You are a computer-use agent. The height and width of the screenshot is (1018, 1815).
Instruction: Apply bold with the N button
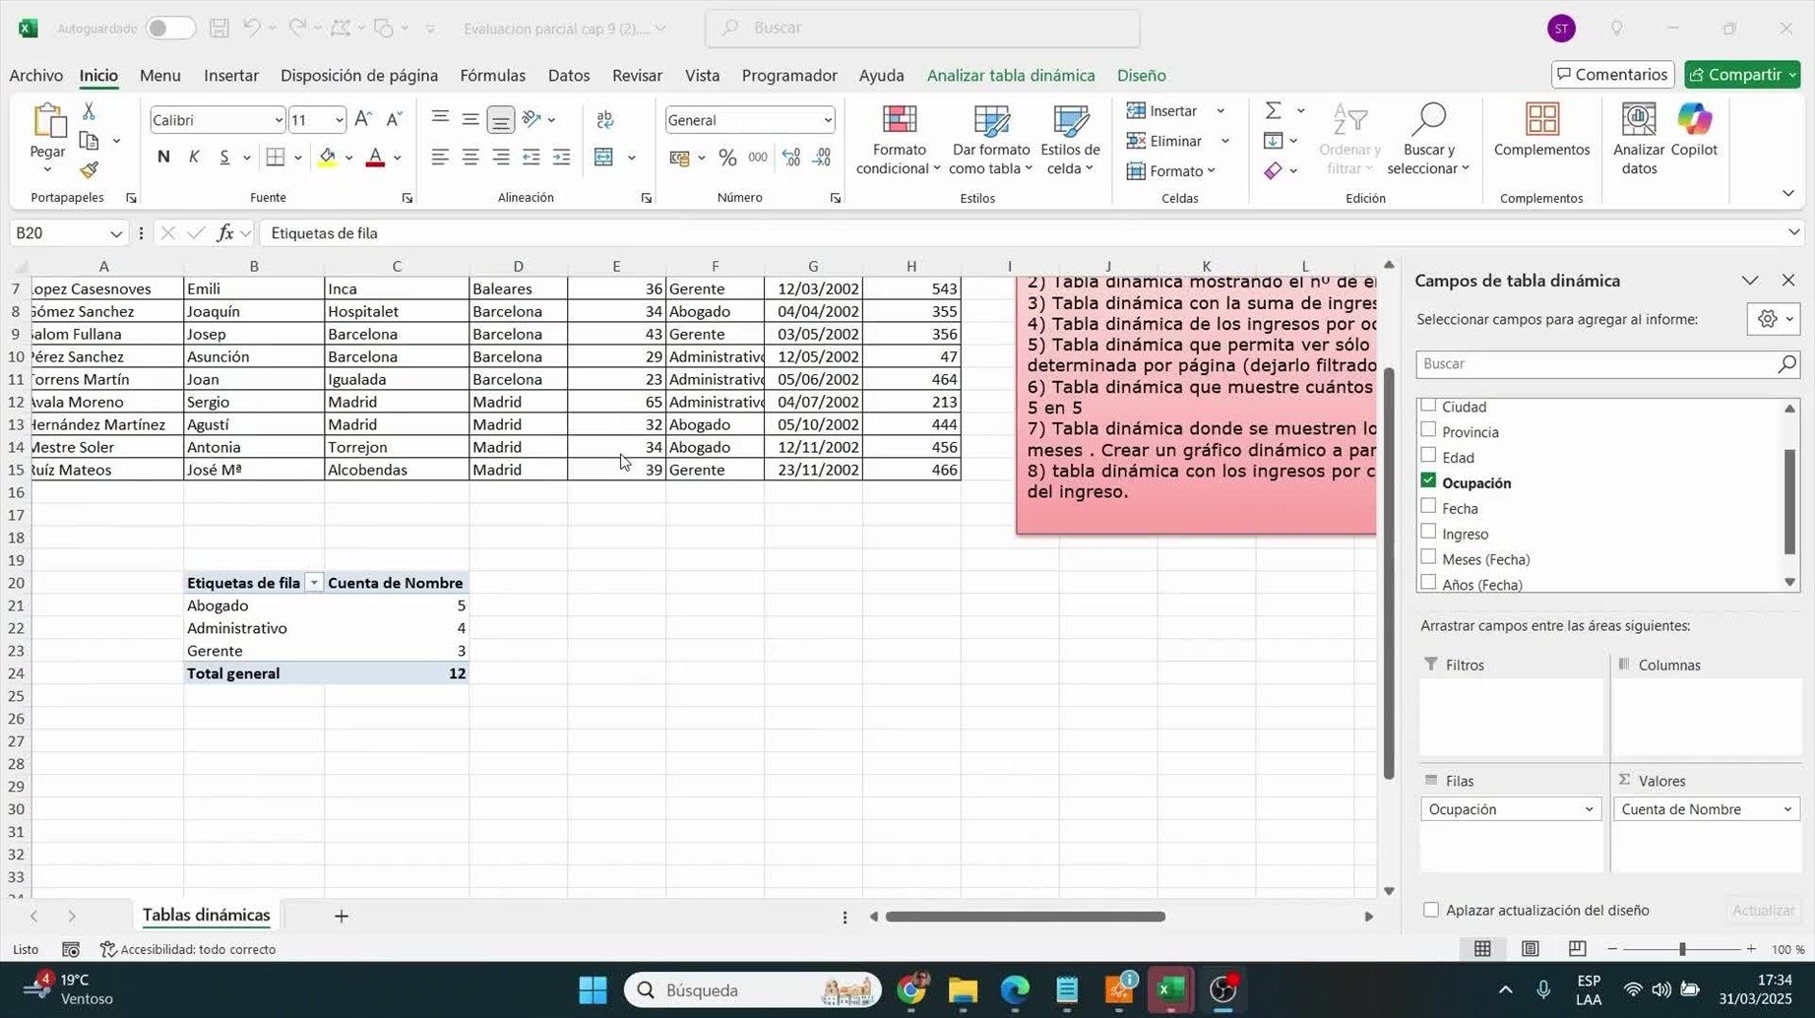pyautogui.click(x=163, y=157)
